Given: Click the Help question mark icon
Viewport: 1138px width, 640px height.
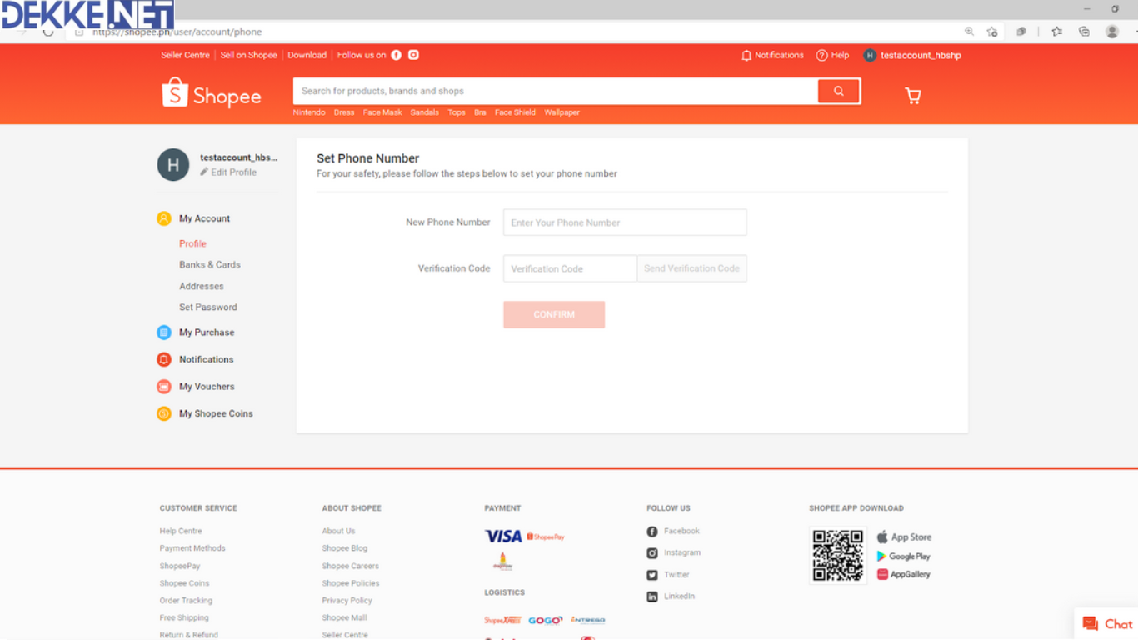Looking at the screenshot, I should [x=821, y=56].
